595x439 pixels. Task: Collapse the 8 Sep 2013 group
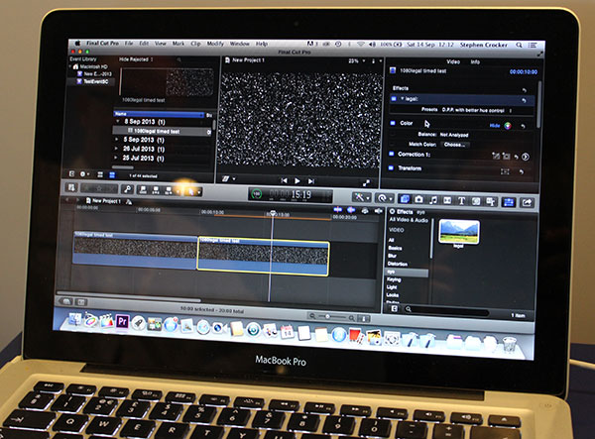pyautogui.click(x=118, y=121)
